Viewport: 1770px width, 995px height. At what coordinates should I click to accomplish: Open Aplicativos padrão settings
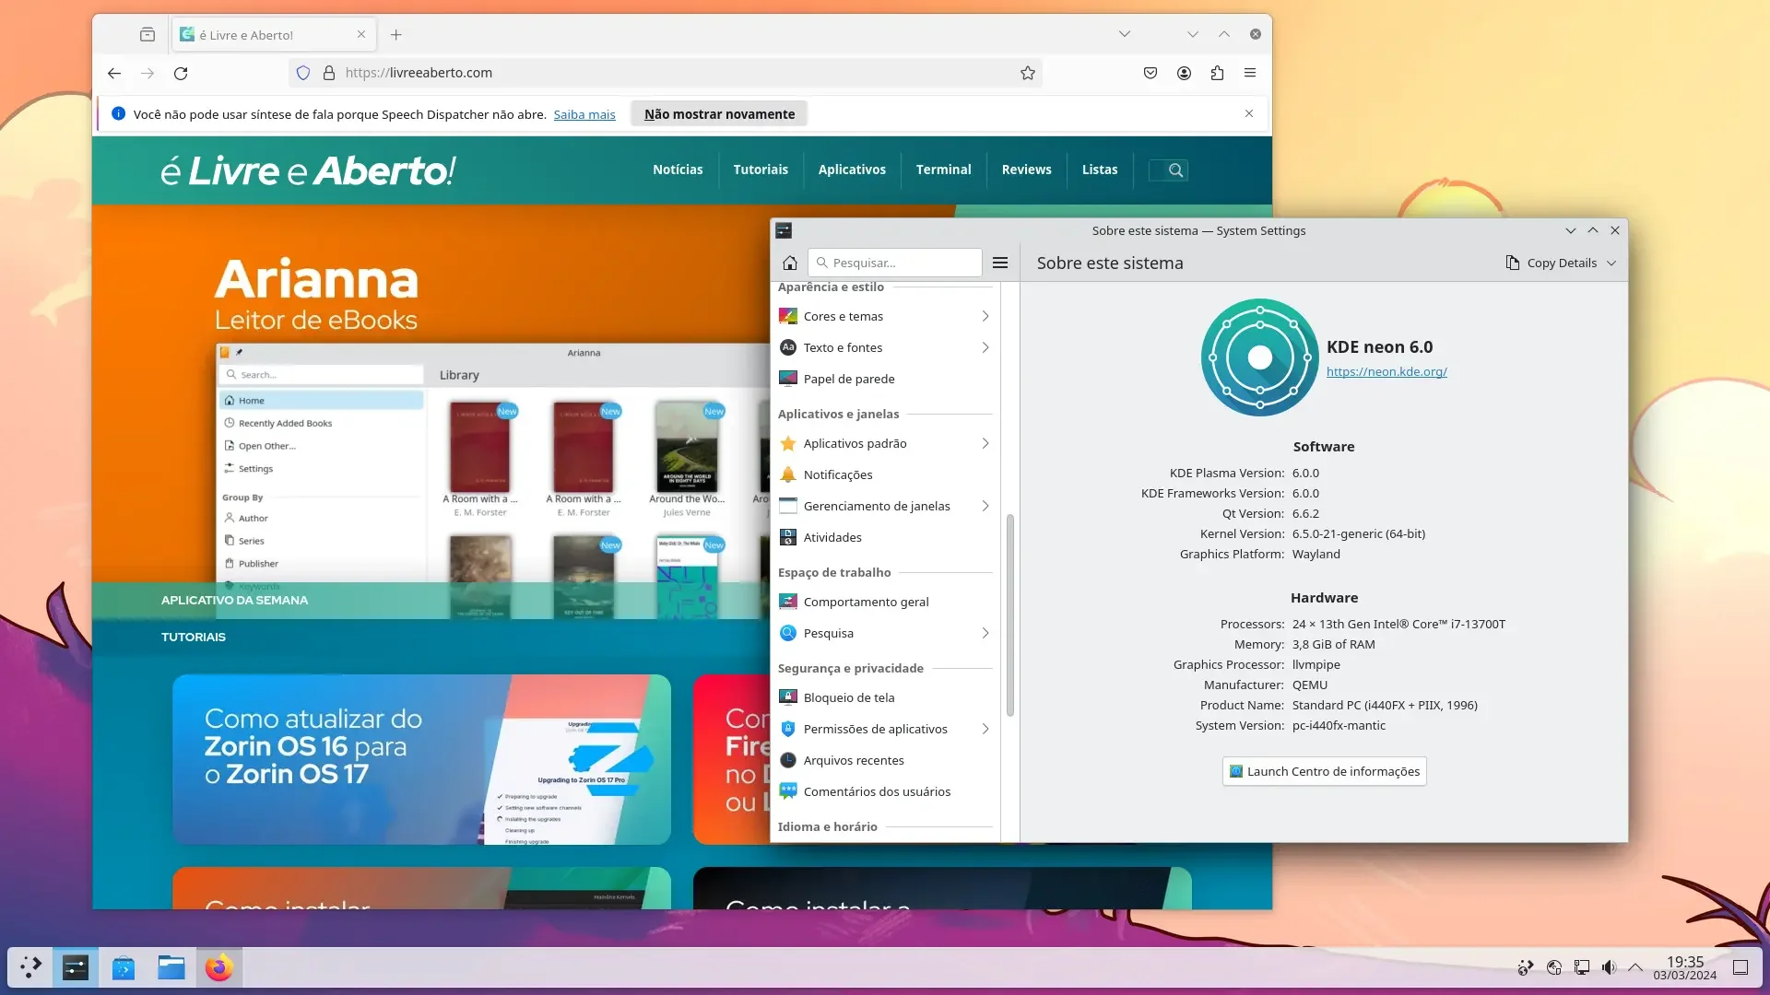point(885,443)
